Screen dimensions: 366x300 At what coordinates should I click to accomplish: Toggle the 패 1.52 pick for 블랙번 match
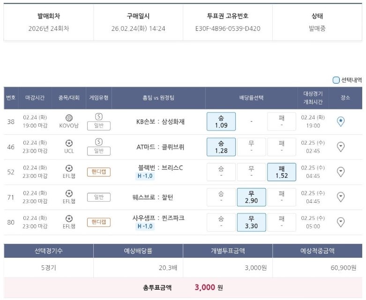tap(281, 172)
